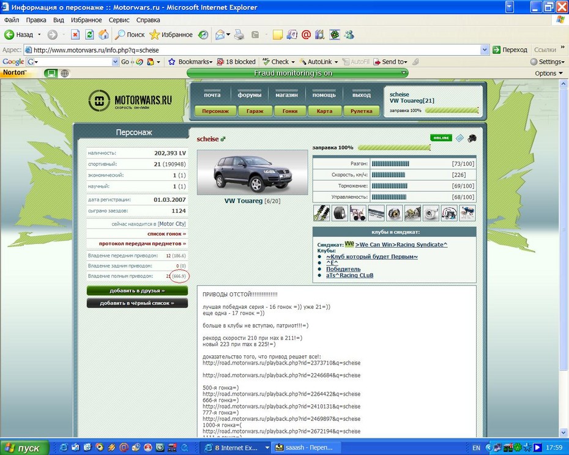Click the blue diamond message icon
Screen dimensions: 569x455
pos(459,138)
